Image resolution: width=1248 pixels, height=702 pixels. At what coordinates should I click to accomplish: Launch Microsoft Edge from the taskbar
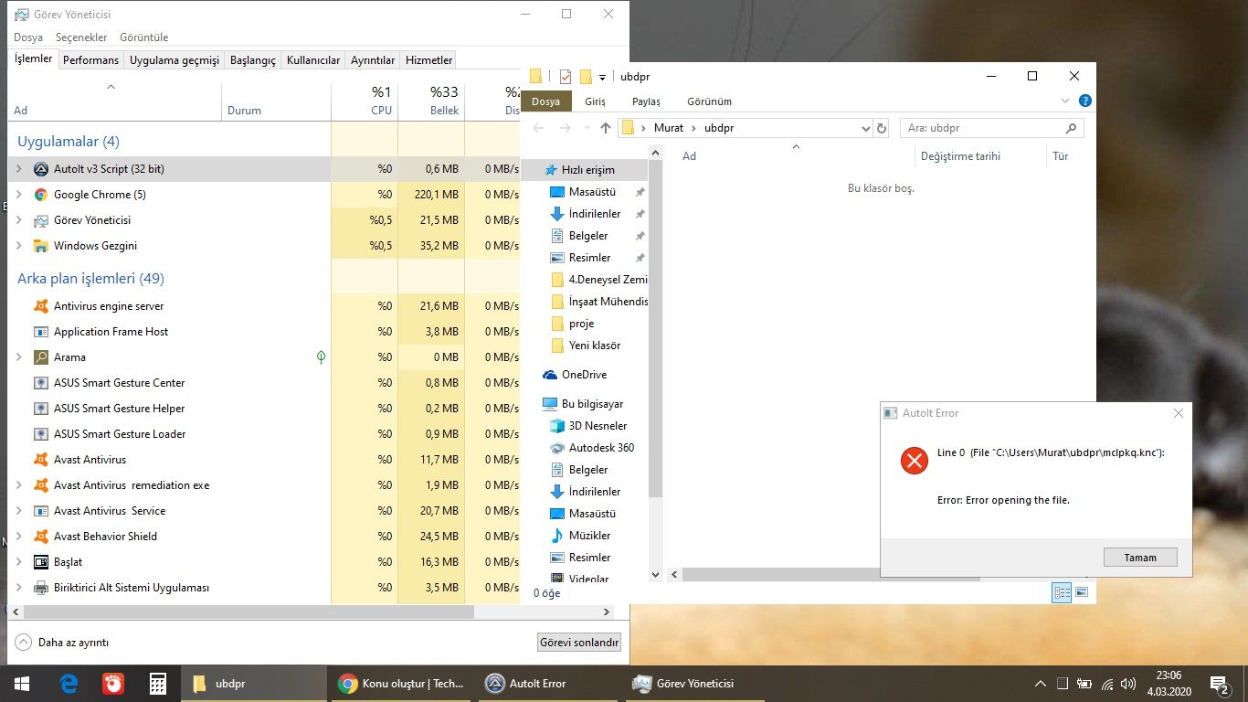point(69,684)
